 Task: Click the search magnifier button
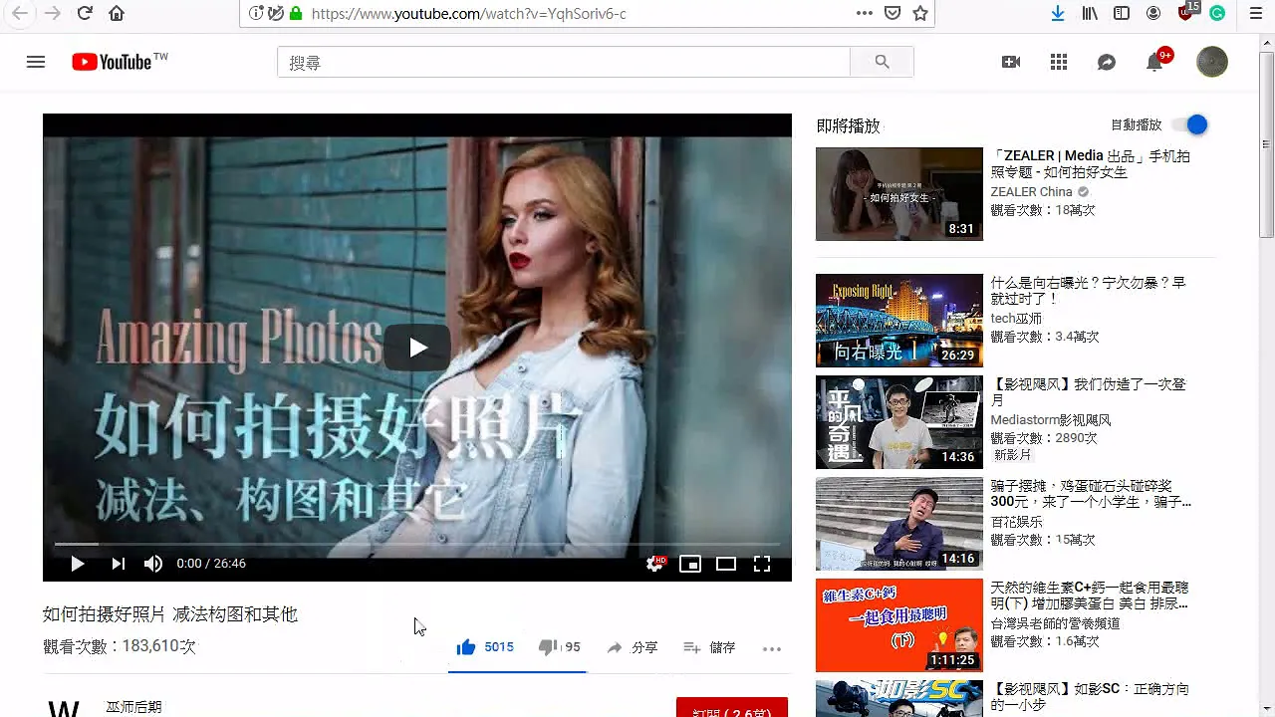point(882,62)
